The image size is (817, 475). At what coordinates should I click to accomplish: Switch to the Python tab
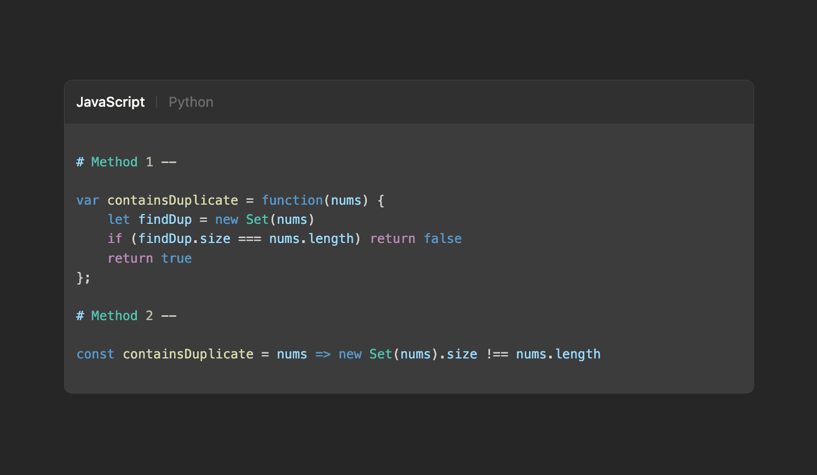[191, 102]
